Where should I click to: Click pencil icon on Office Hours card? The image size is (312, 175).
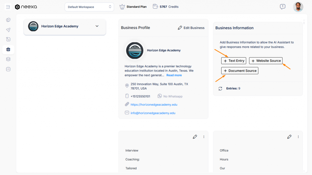click(289, 137)
